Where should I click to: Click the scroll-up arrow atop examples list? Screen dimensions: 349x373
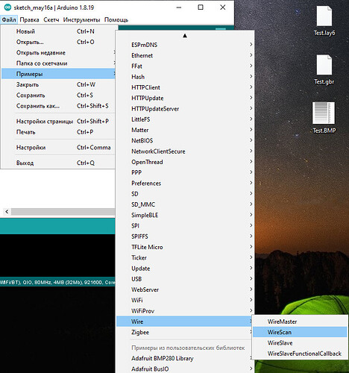(x=185, y=36)
